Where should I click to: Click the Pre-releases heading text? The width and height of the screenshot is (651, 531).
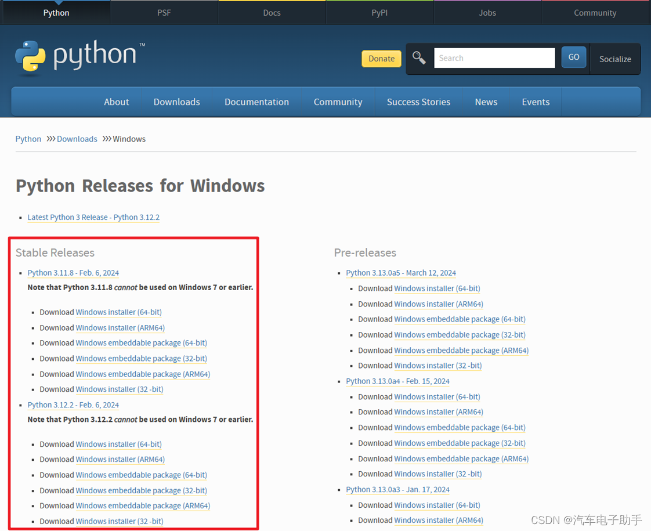365,252
